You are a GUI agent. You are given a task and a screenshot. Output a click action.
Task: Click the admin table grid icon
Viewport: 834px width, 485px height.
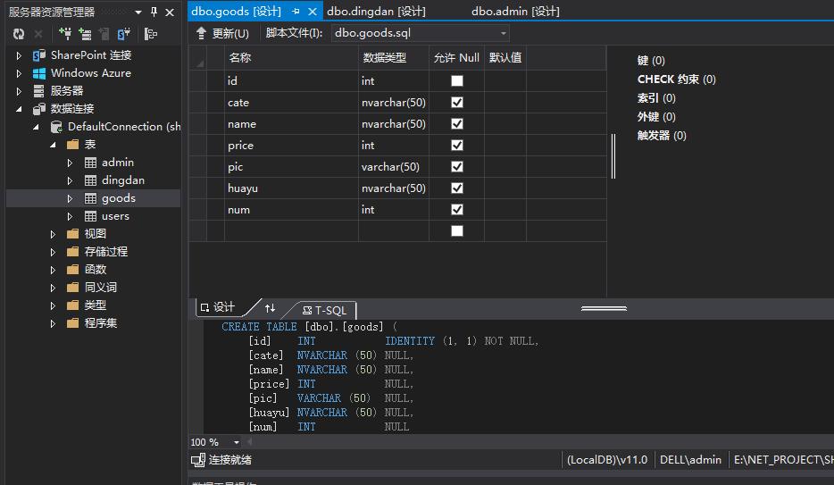click(x=90, y=163)
